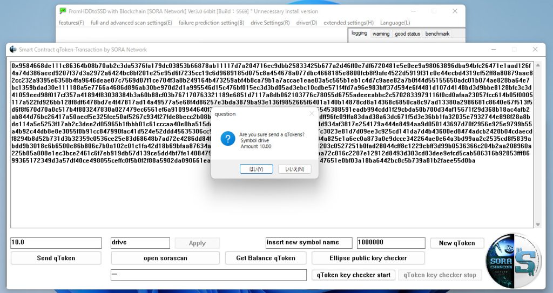The width and height of the screenshot is (553, 293).
Task: Focus the key checker text field
Action: pyautogui.click(x=209, y=275)
